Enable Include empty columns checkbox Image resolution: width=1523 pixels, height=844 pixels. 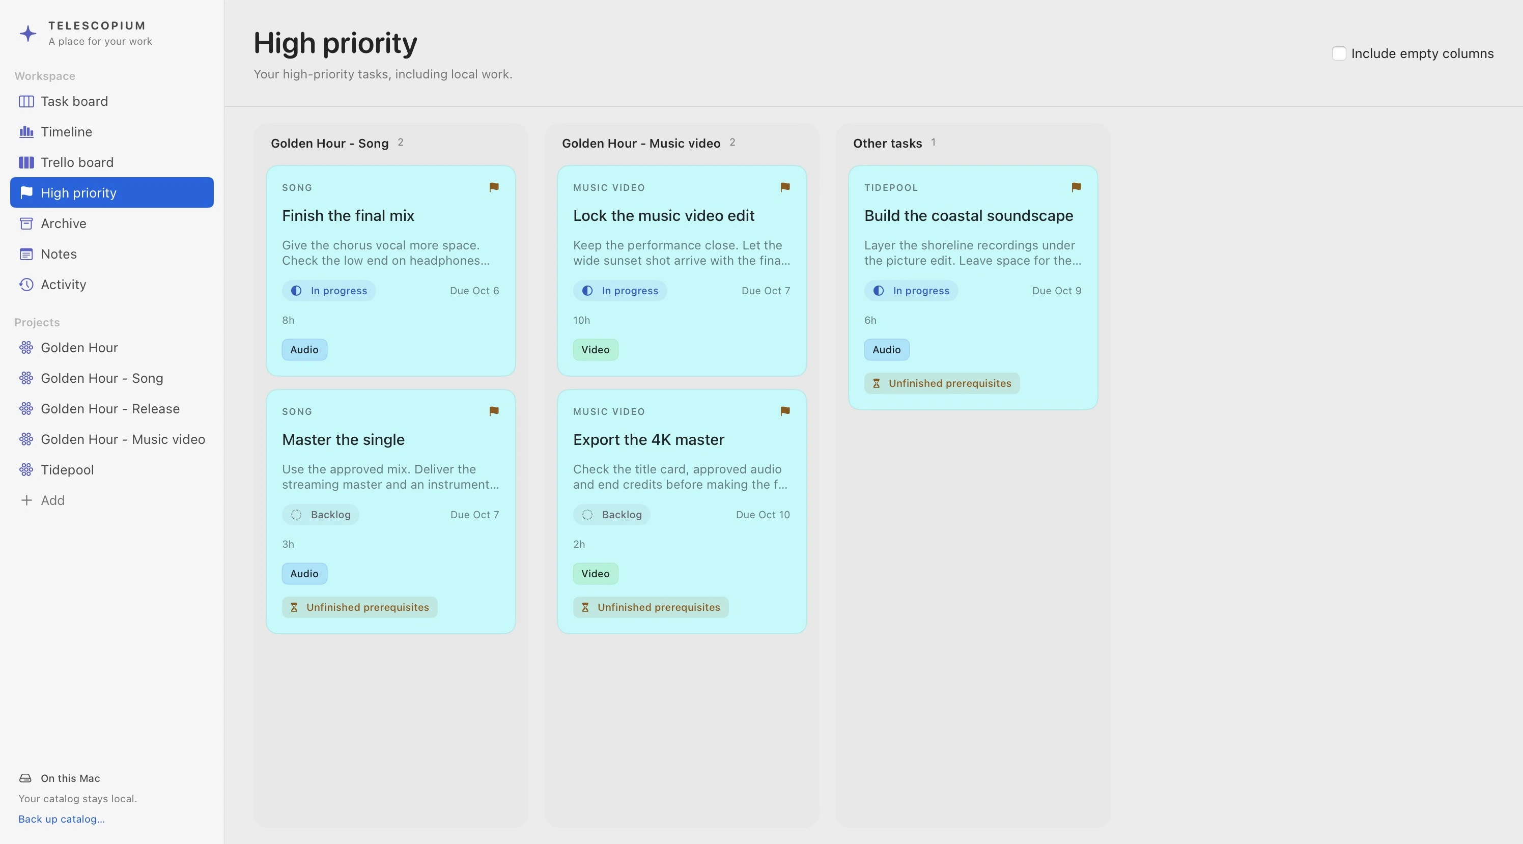1339,53
